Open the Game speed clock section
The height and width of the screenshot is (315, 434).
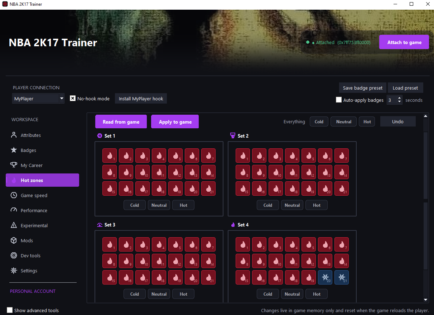[42, 195]
